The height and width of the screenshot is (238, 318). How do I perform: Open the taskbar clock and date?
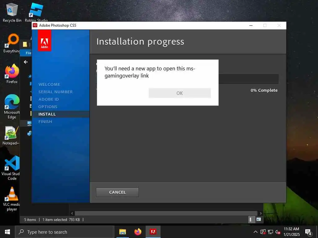point(291,232)
